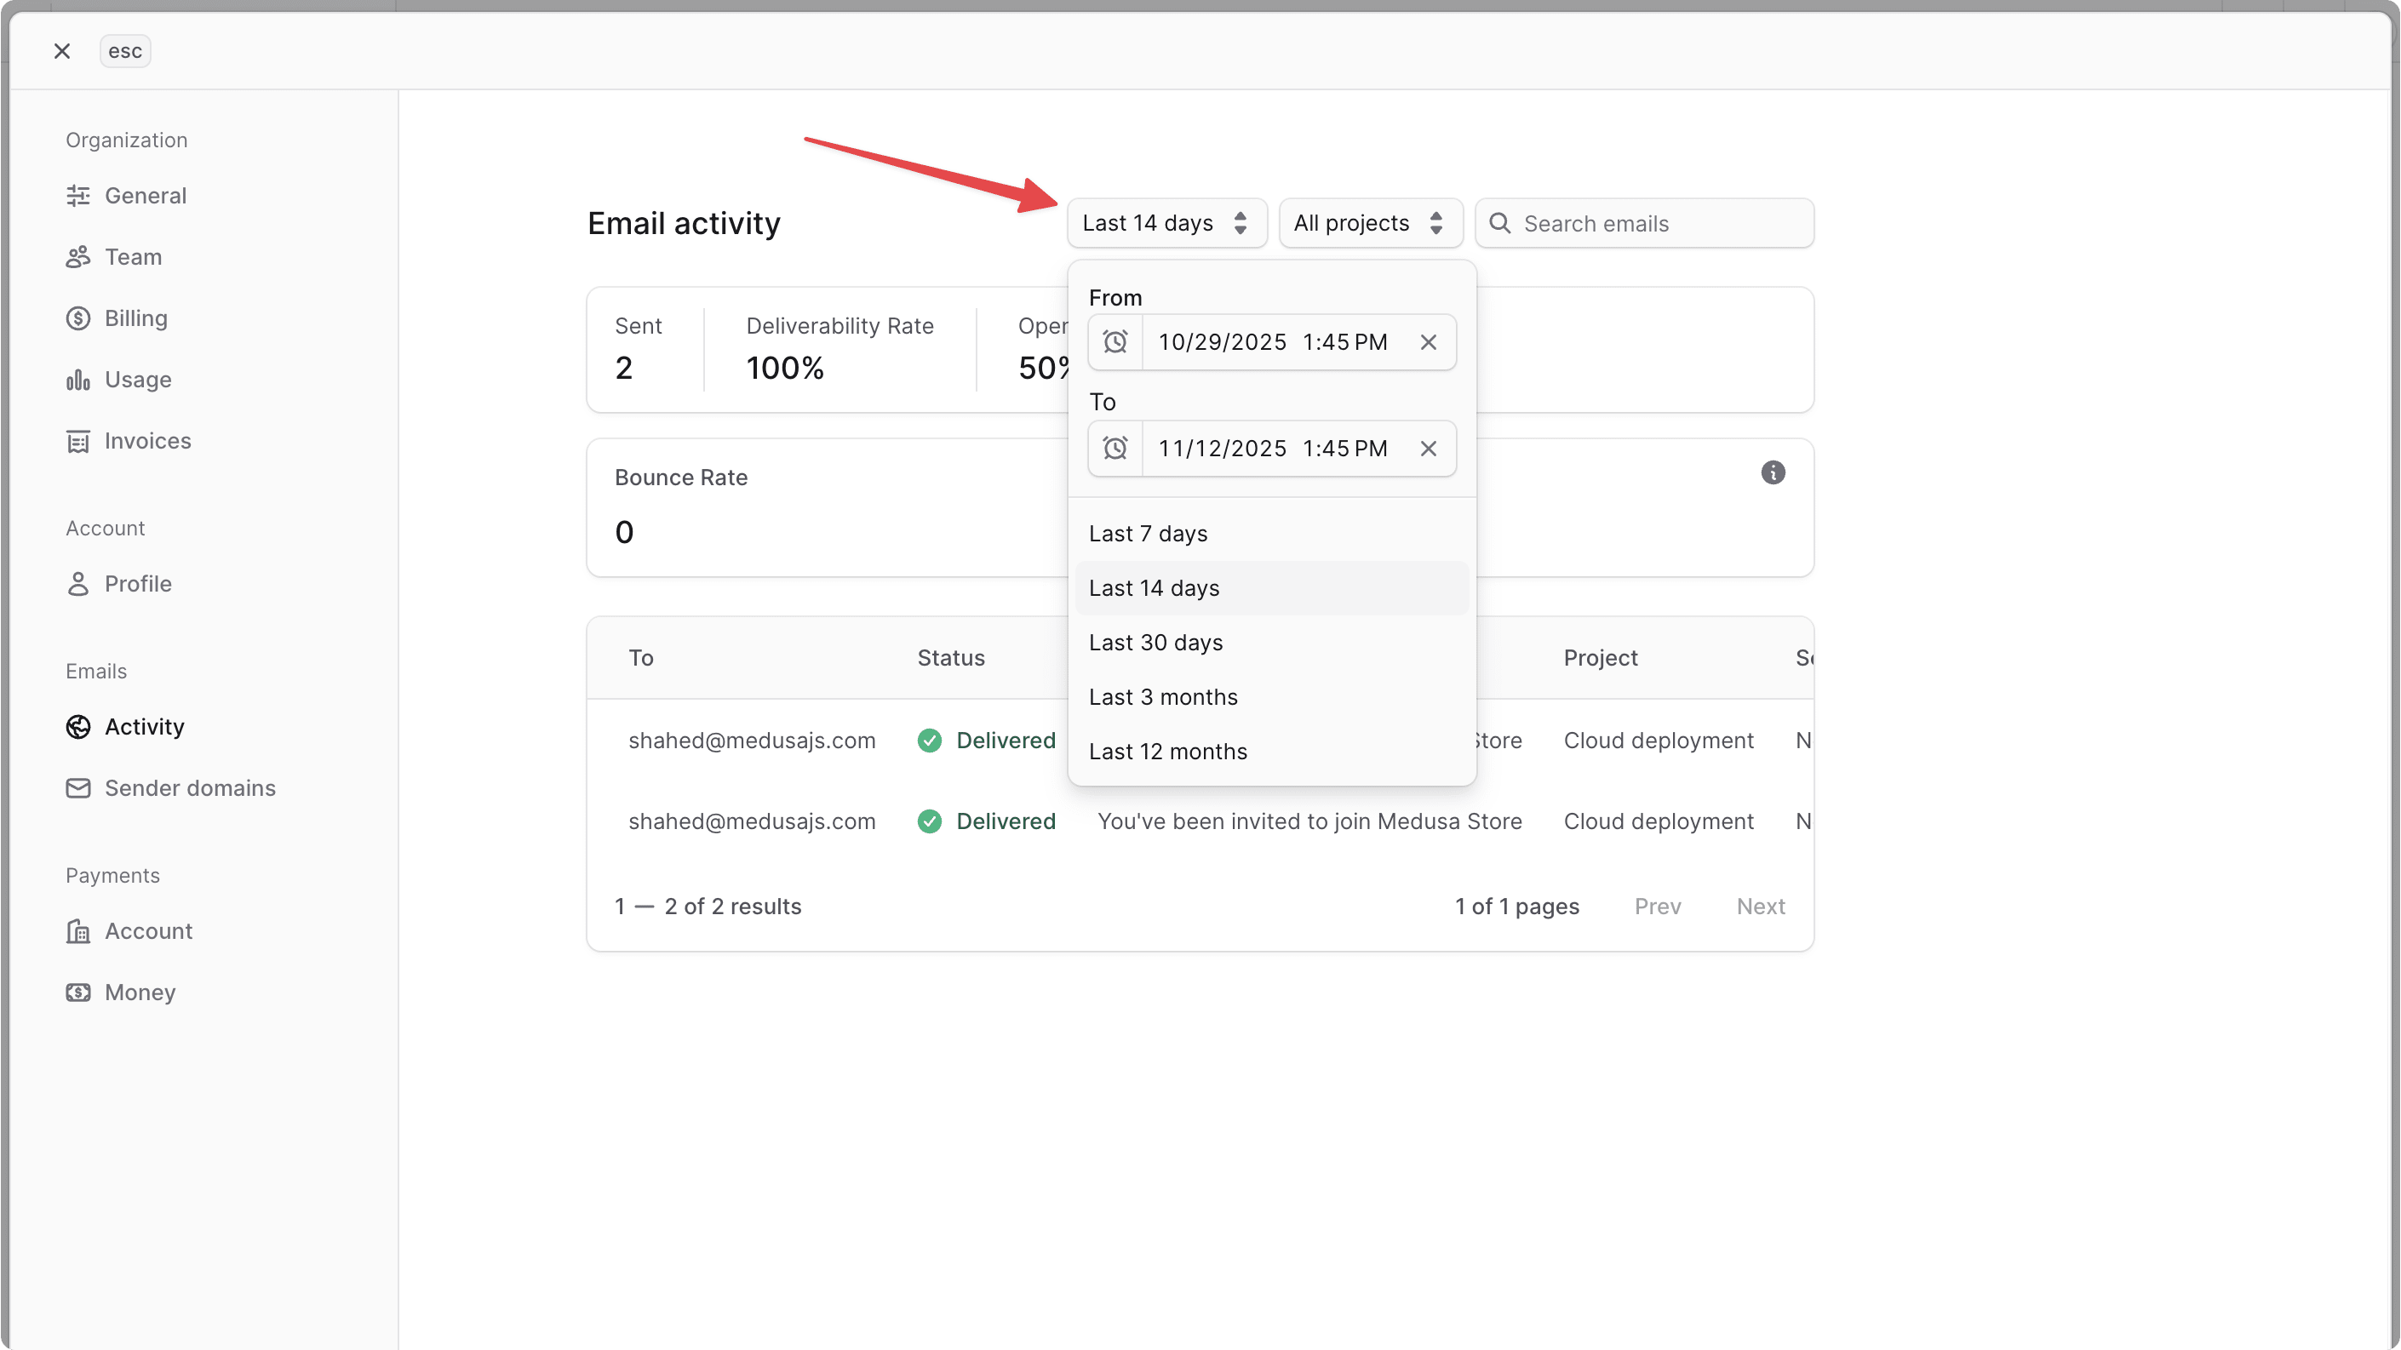This screenshot has width=2401, height=1350.
Task: Click the clock icon in the From date field
Action: (x=1115, y=341)
